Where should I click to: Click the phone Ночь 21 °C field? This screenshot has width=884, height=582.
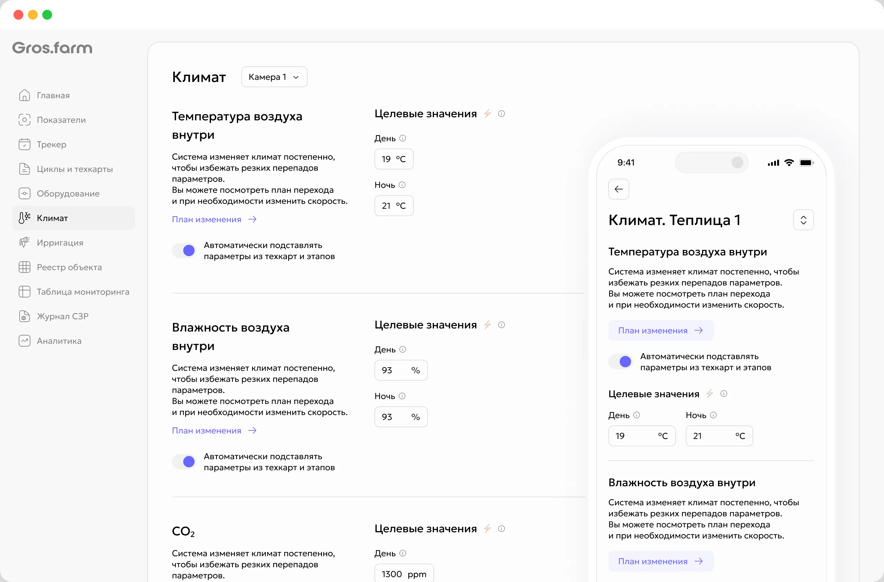(x=719, y=436)
